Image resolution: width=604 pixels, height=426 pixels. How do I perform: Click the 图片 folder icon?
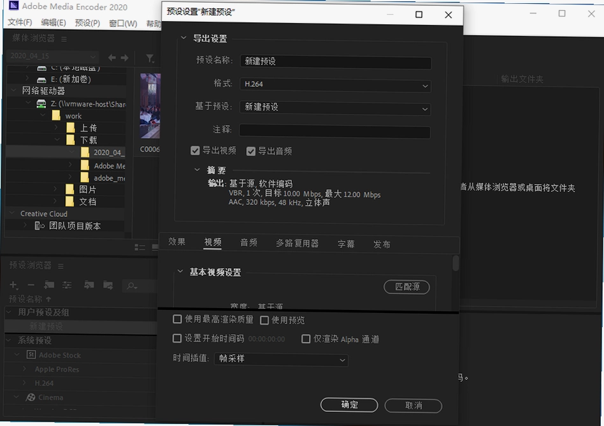(69, 189)
